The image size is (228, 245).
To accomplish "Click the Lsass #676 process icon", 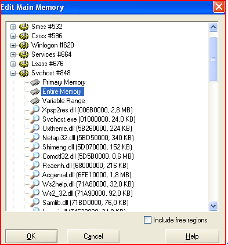I will pos(24,64).
